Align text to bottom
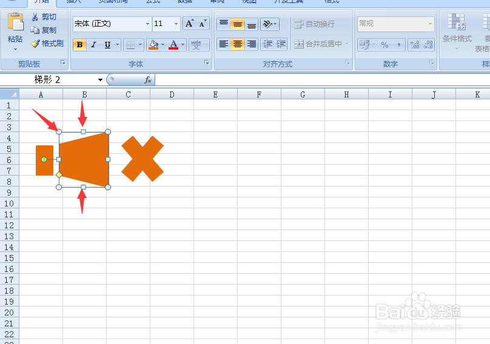The width and height of the screenshot is (490, 344). click(251, 24)
